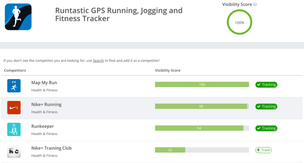Untrack Map My Run via Tracking toggle
The width and height of the screenshot is (304, 163).
coord(266,85)
